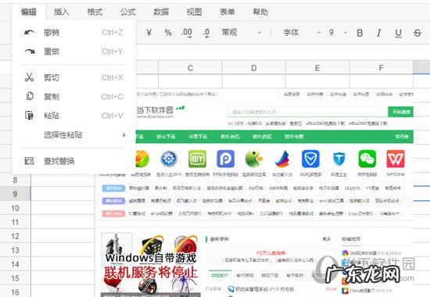Apply currency ¥ format
430x297 pixels.
tap(149, 33)
